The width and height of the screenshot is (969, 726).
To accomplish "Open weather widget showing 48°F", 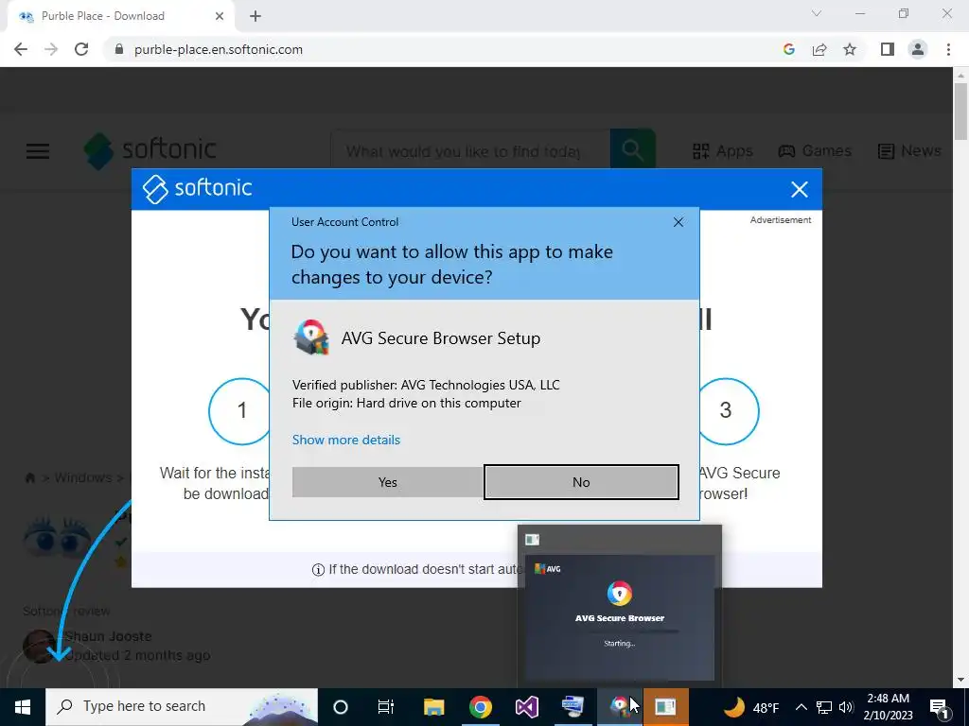I will tap(750, 707).
